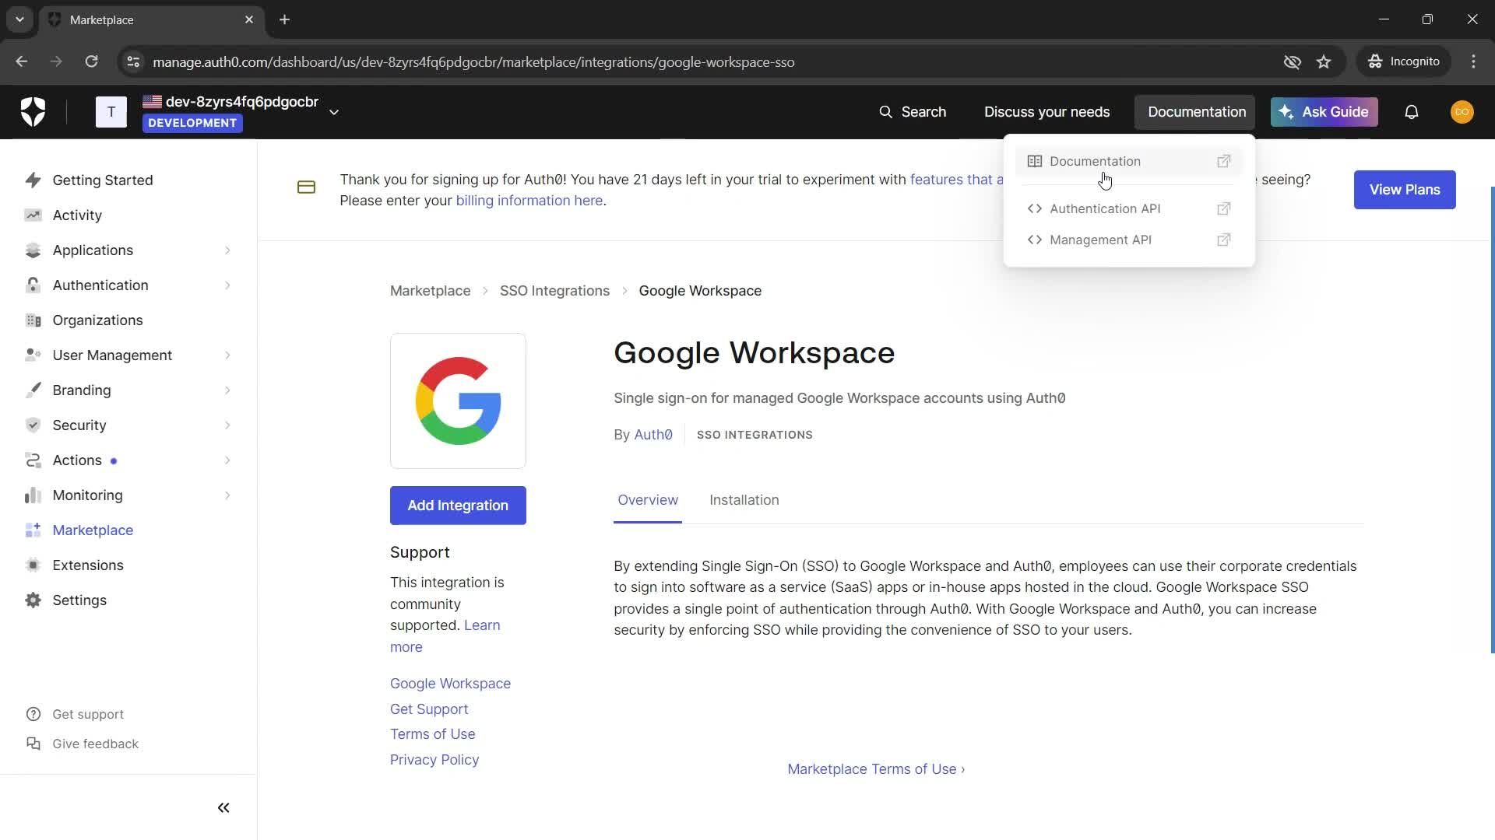The height and width of the screenshot is (840, 1495).
Task: Click the Settings gear icon
Action: tap(33, 600)
